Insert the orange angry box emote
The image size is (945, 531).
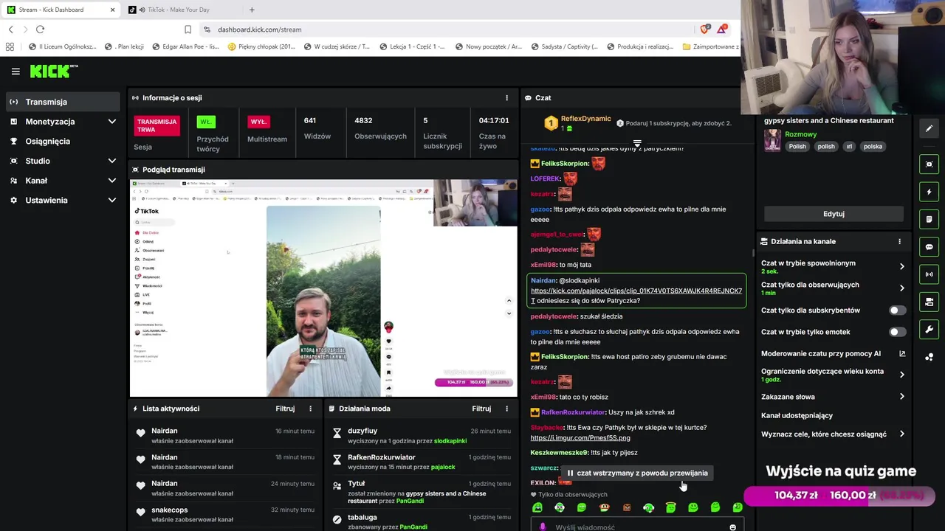pos(626,507)
